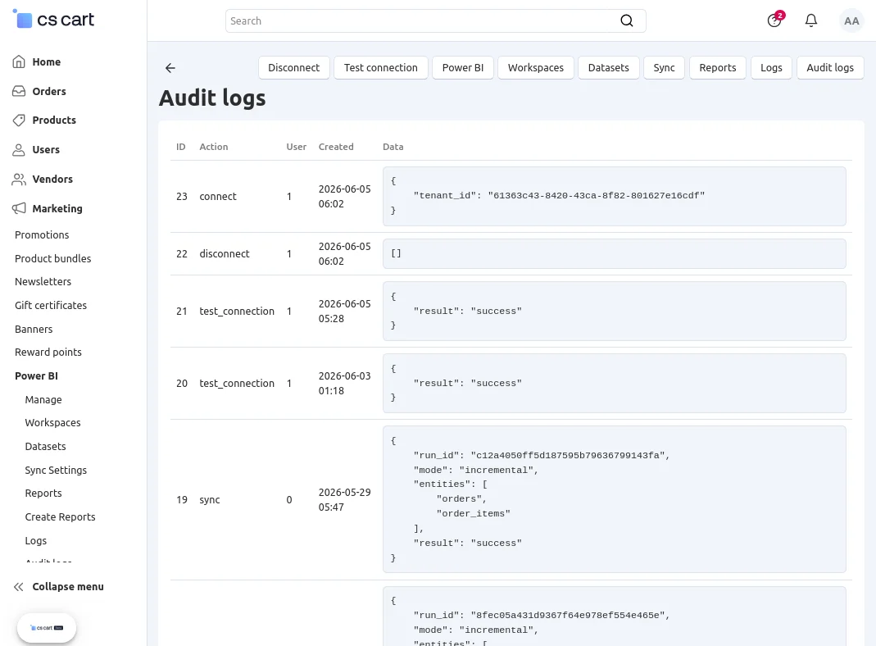Screen dimensions: 876x646
Task: Open the Sync tab button
Action: tap(665, 67)
